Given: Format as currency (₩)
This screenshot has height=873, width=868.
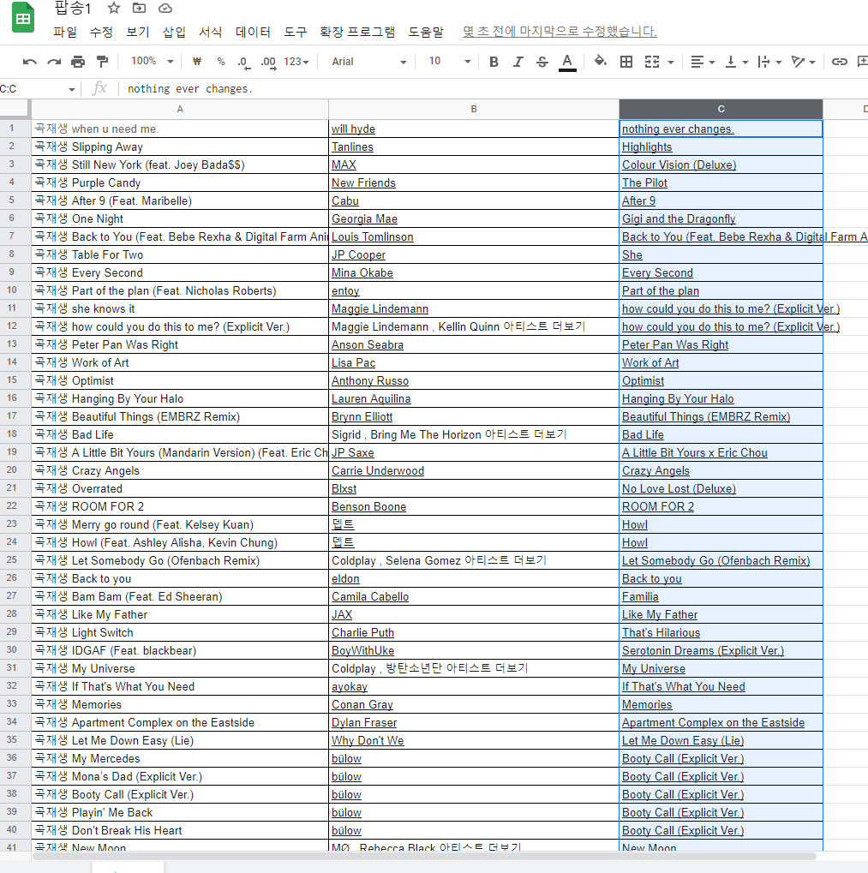Looking at the screenshot, I should [x=196, y=62].
